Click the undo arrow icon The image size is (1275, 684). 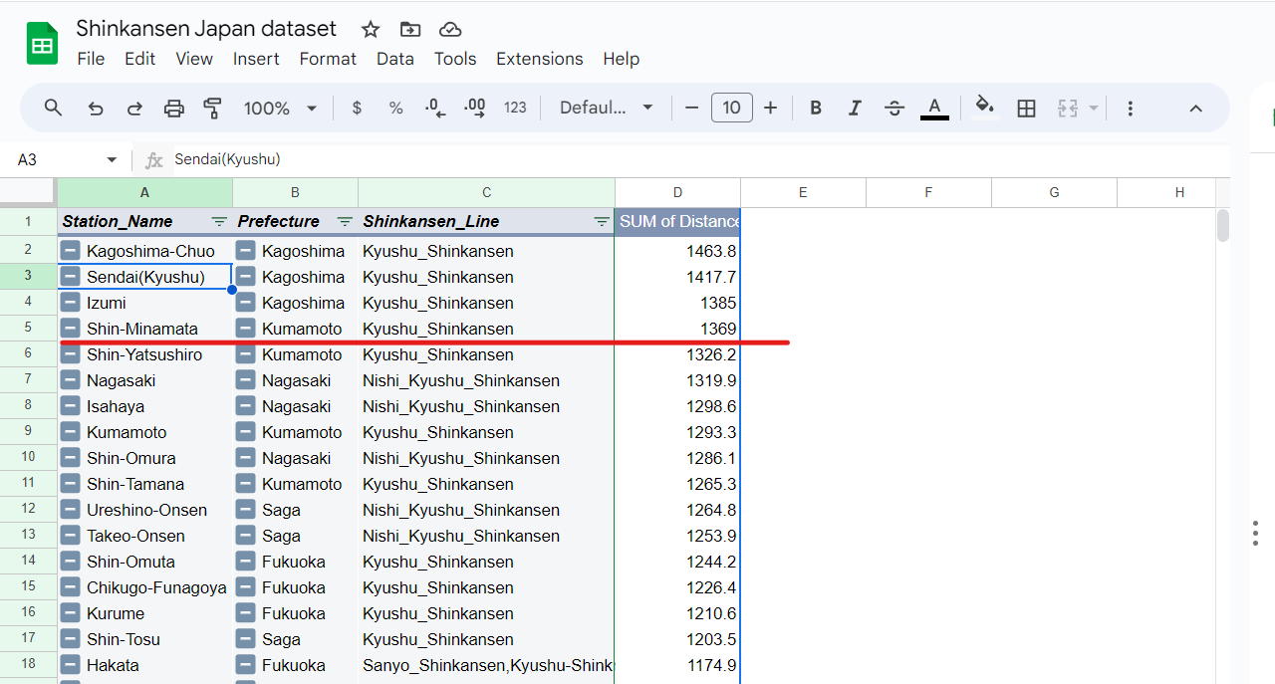click(x=96, y=109)
